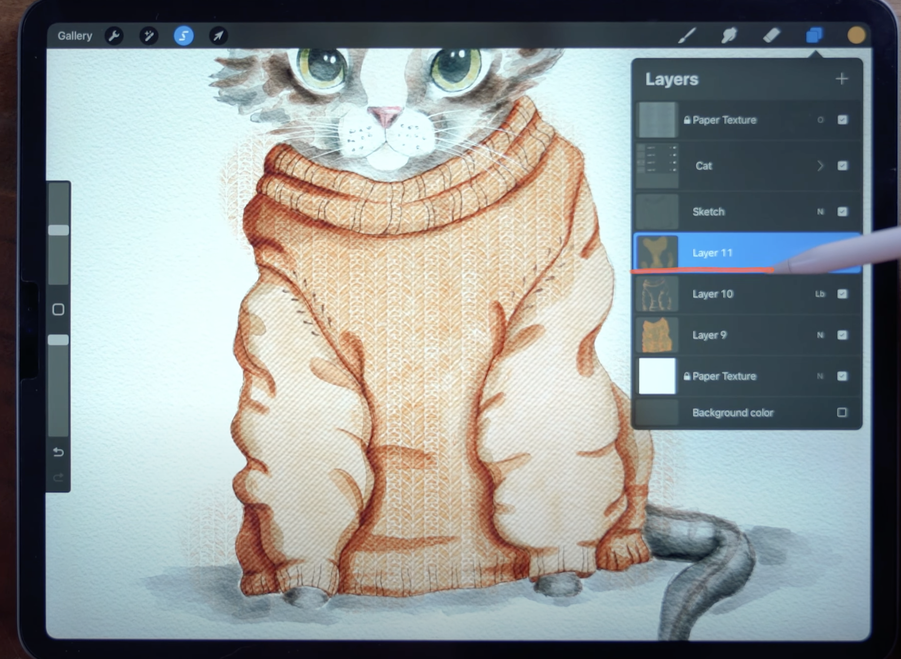Adjust the brush size slider
Image resolution: width=901 pixels, height=659 pixels.
click(x=59, y=230)
